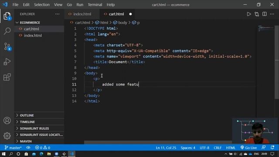Open File Explorer from taskbar
The image size is (279, 157).
click(x=49, y=154)
